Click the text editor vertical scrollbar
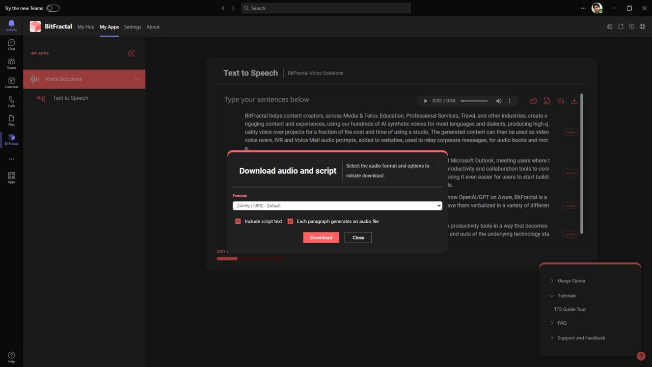The height and width of the screenshot is (367, 652). [582, 163]
